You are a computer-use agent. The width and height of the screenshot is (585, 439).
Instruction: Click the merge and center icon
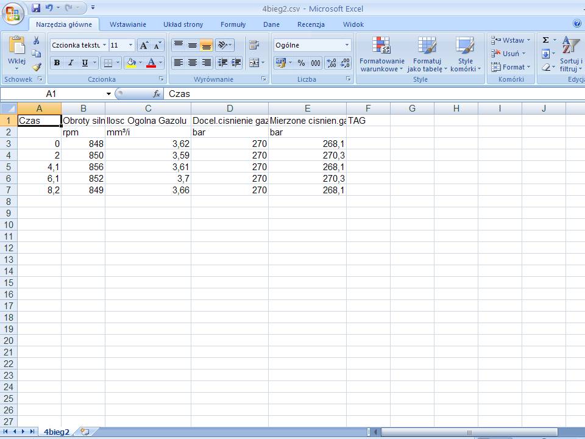[x=254, y=63]
